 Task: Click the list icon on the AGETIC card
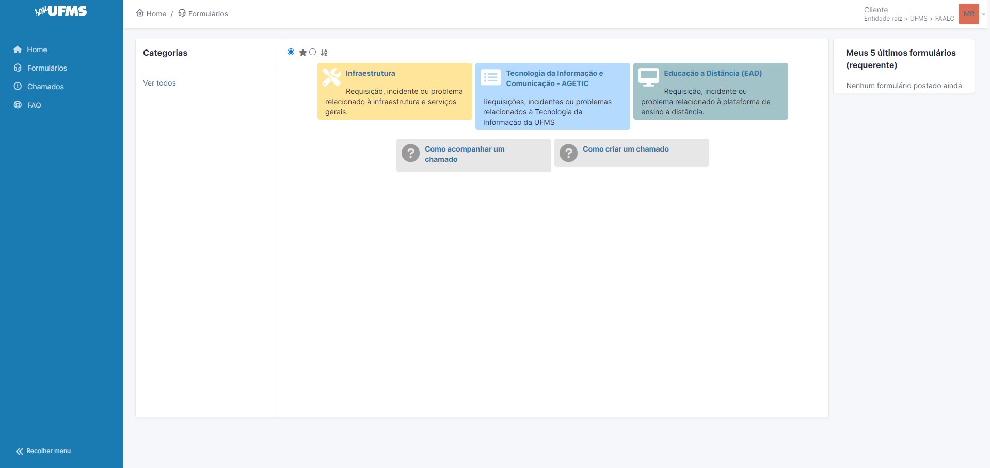tap(490, 77)
